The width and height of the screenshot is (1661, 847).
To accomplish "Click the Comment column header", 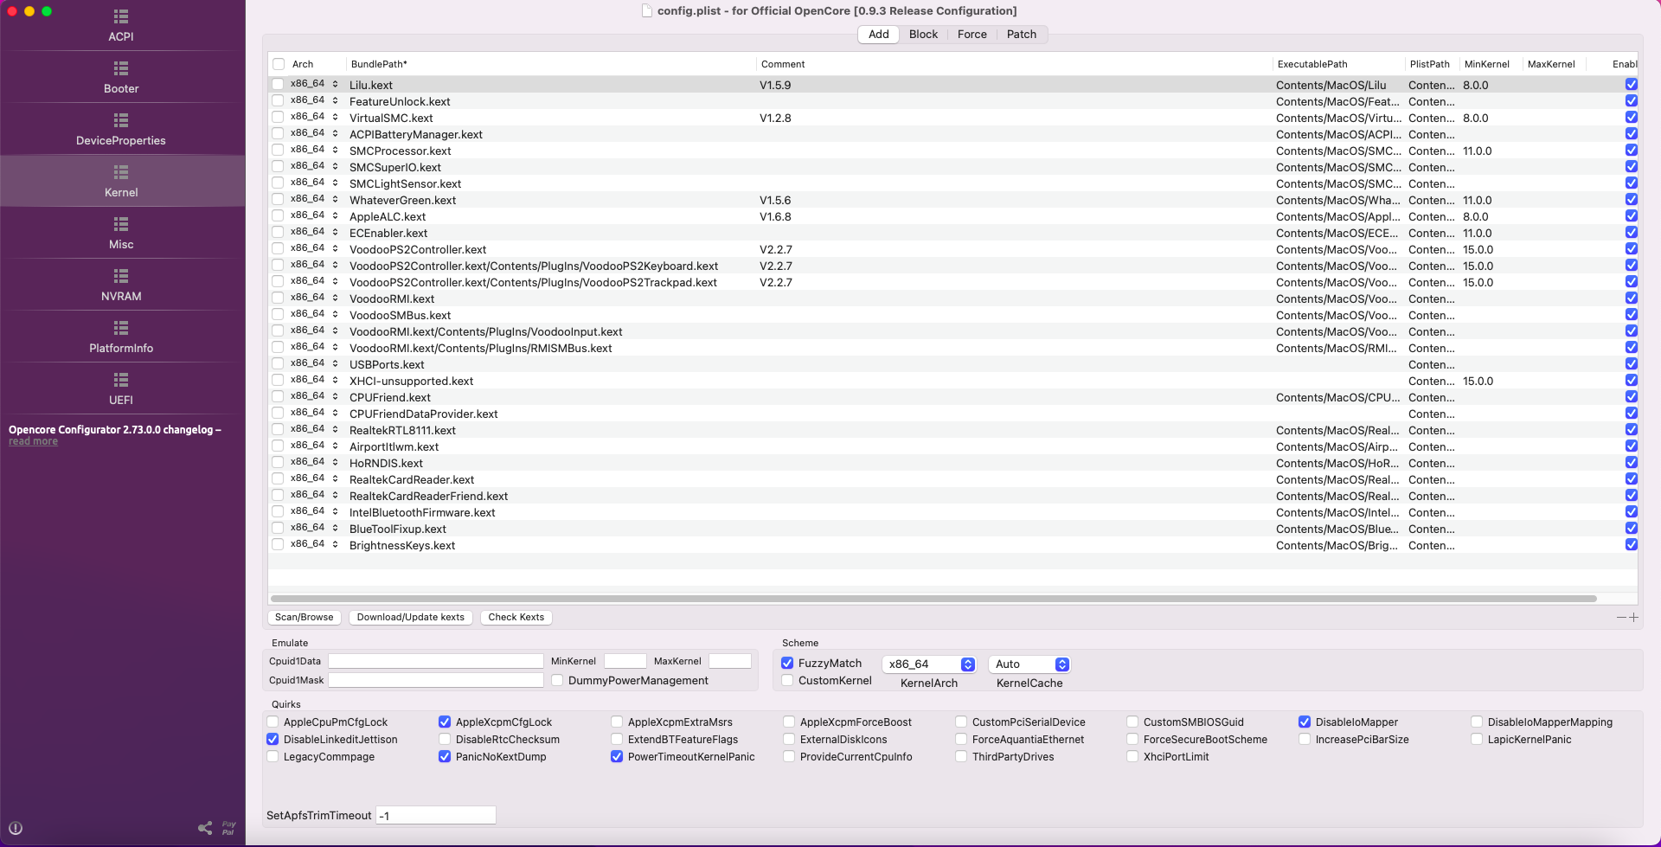I will click(783, 64).
